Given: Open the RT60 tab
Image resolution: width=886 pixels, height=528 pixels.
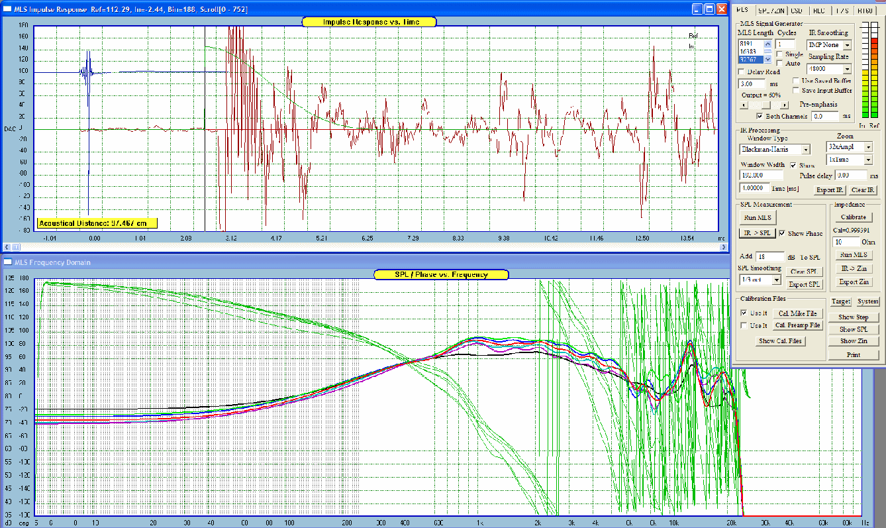Looking at the screenshot, I should click(865, 11).
